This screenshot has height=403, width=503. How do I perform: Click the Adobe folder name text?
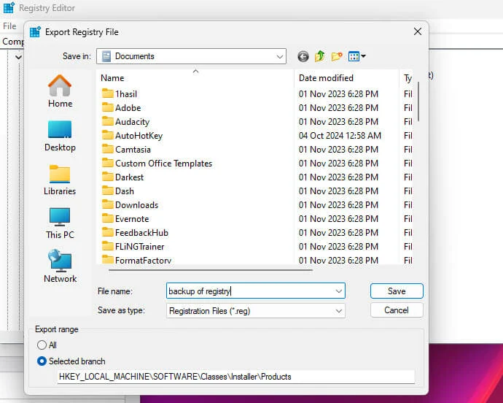tap(128, 107)
